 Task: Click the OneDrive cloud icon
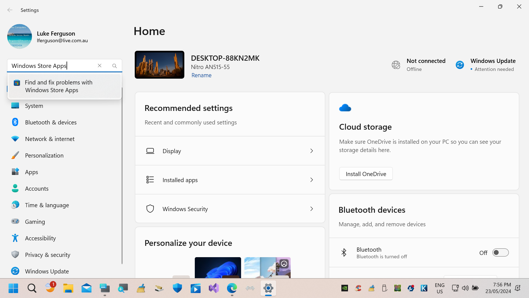[x=345, y=108]
